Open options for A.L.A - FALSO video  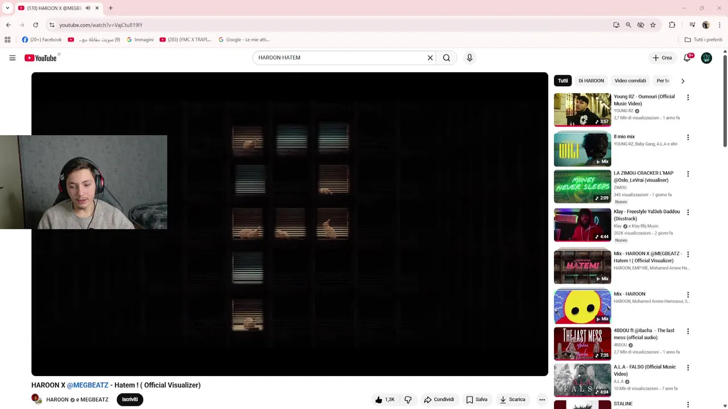coord(688,368)
